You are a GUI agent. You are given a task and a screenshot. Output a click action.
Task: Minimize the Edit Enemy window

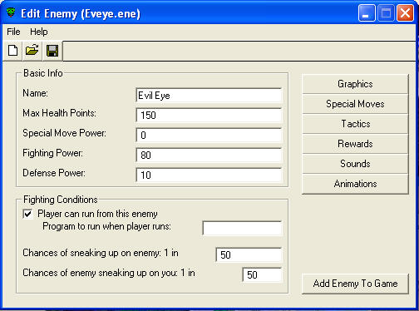[367, 13]
